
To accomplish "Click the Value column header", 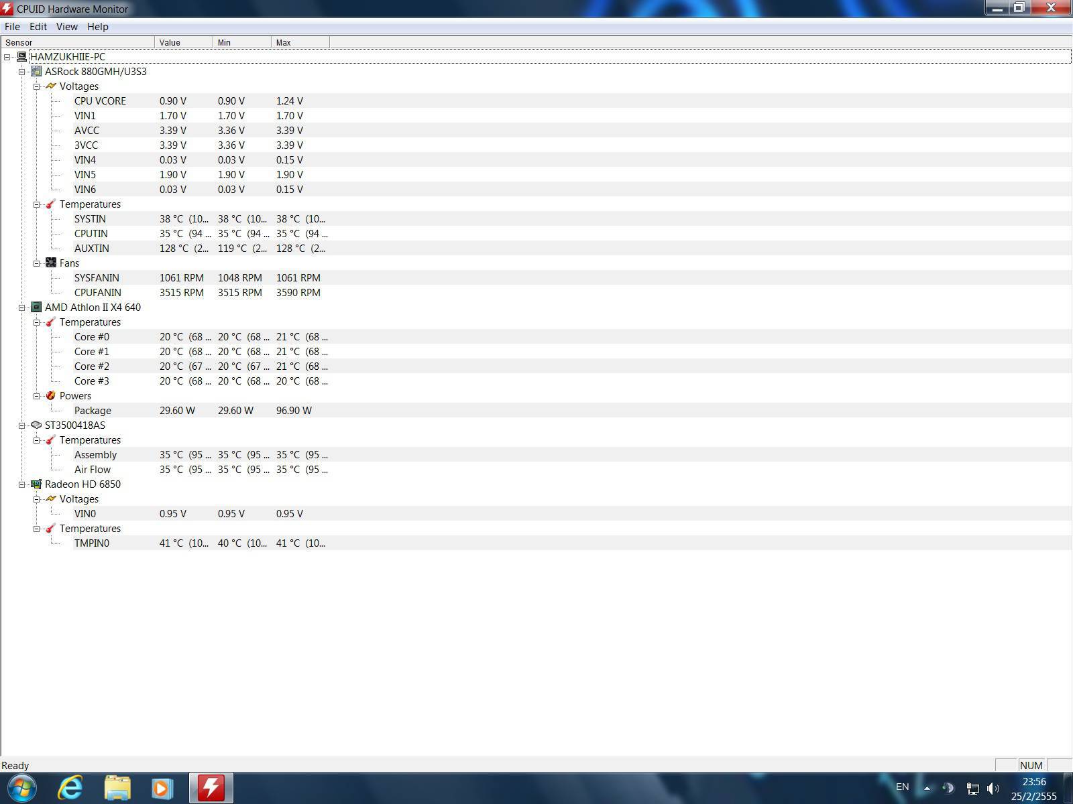I will coord(184,42).
